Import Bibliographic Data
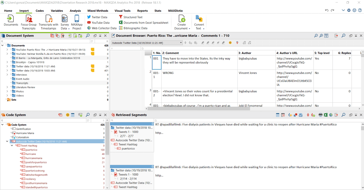The width and height of the screenshot is (364, 190). pyautogui.click(x=133, y=28)
